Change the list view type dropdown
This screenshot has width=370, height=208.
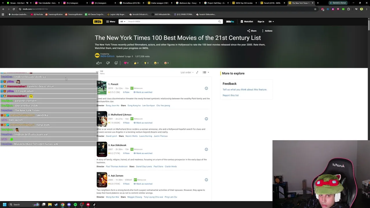[x=206, y=72]
